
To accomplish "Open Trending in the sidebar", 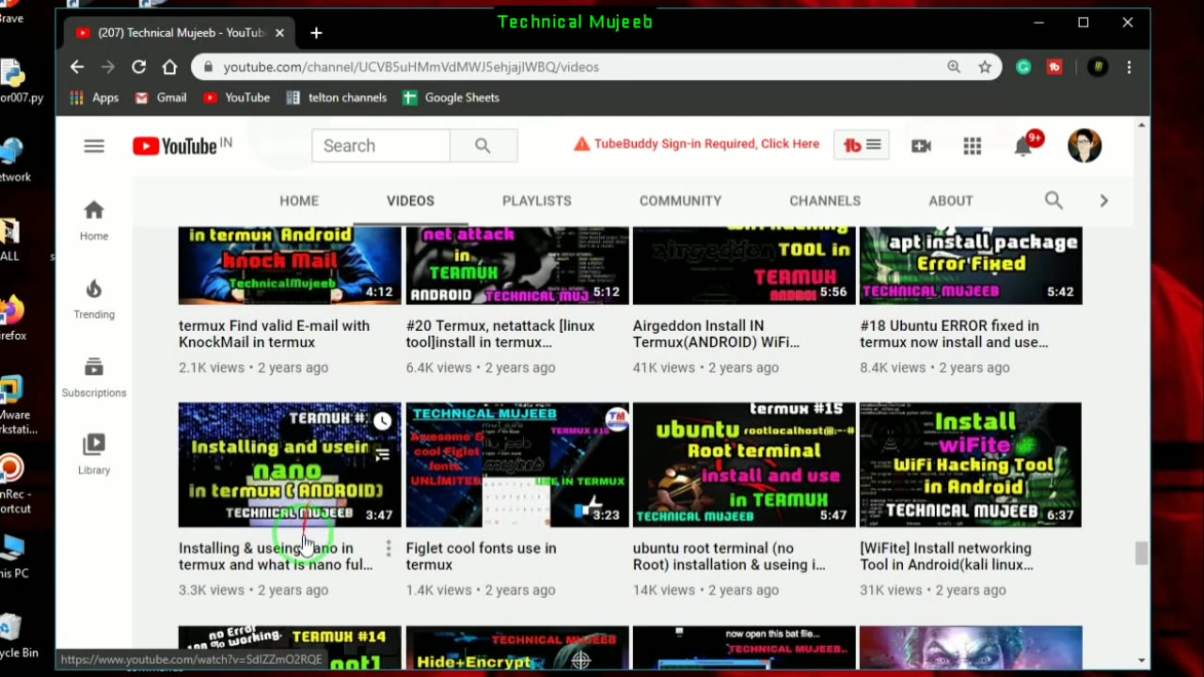I will [x=94, y=300].
